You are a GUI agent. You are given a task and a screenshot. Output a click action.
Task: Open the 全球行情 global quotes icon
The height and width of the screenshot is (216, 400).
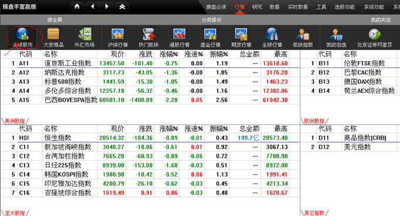(x=272, y=38)
